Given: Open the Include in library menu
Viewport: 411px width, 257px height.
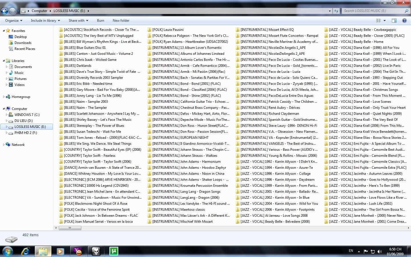Looking at the screenshot, I should point(45,21).
